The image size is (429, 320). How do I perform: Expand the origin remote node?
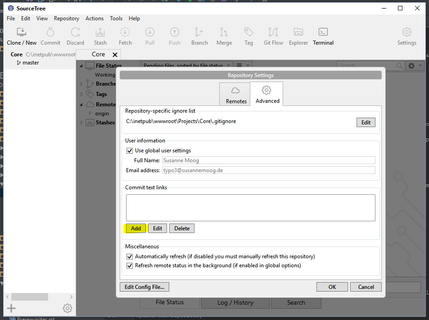tap(90, 113)
